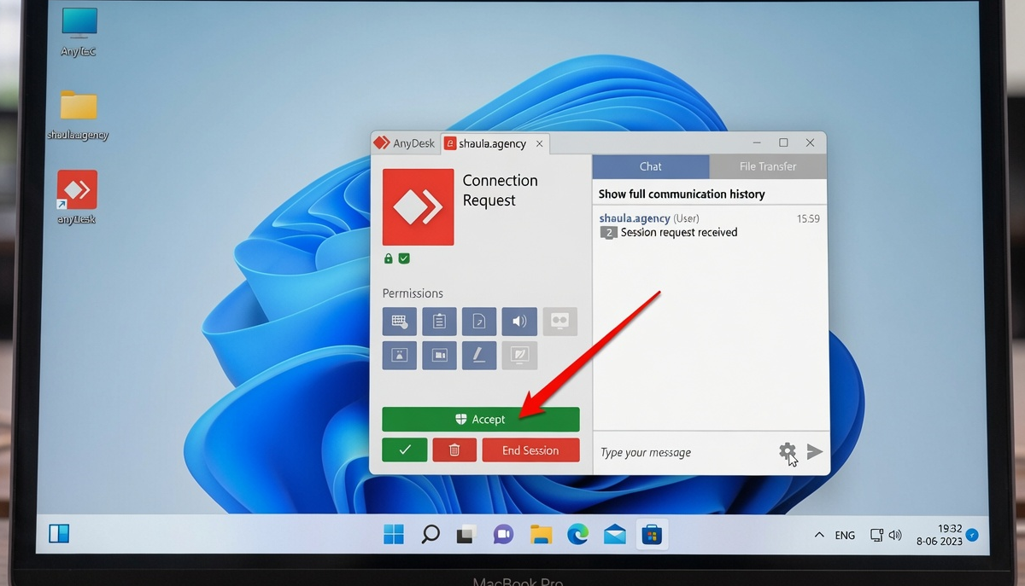Open the AnyDesk desktop shortcut

coord(77,197)
